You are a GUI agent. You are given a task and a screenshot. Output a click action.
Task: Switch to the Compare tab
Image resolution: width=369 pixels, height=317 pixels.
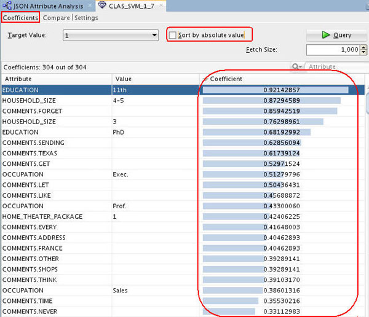(57, 18)
